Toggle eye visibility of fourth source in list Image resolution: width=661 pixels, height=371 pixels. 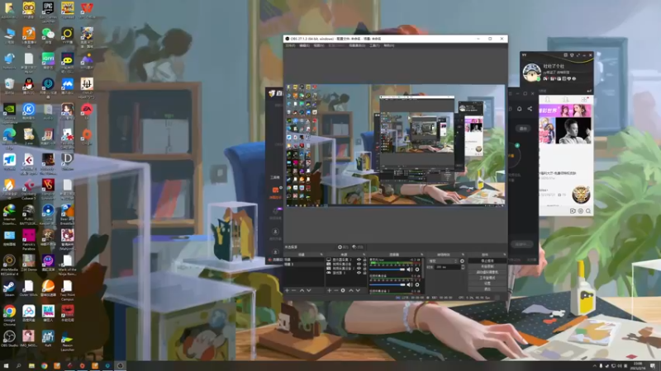pyautogui.click(x=359, y=273)
